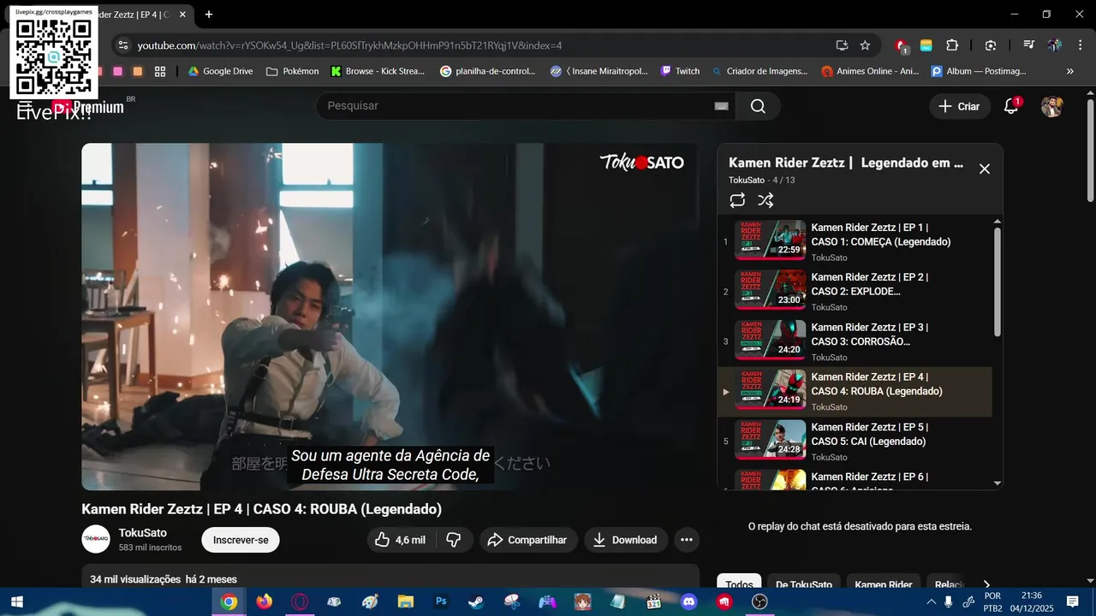1096x616 pixels.
Task: Open the Windows notification center
Action: [x=1072, y=601]
